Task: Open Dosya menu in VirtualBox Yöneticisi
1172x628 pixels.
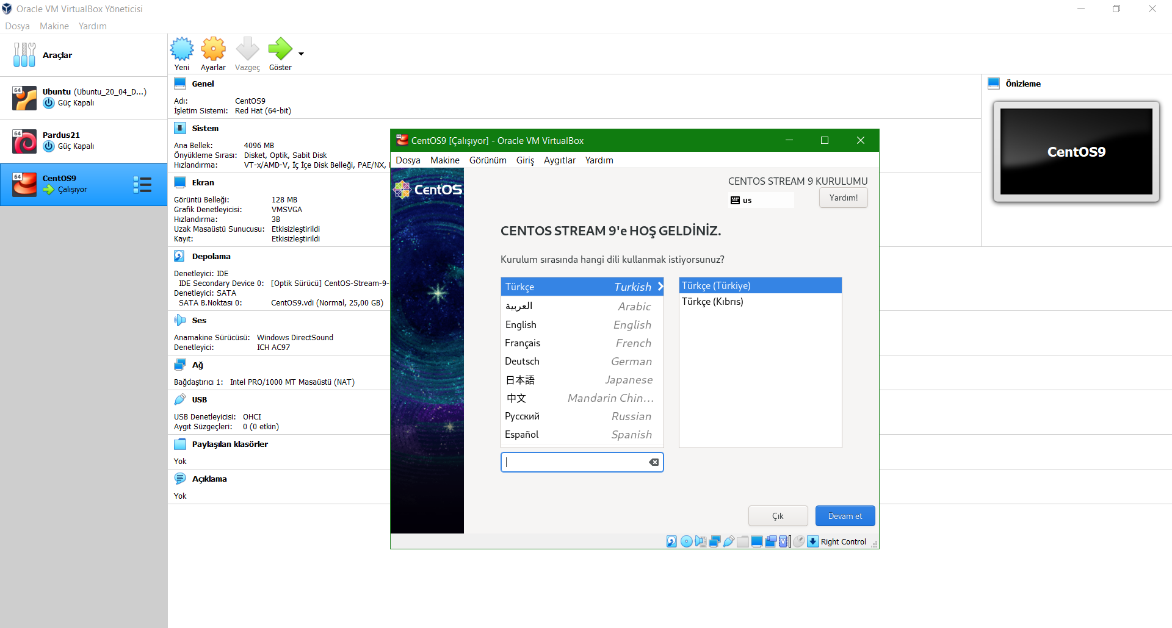Action: pos(17,26)
